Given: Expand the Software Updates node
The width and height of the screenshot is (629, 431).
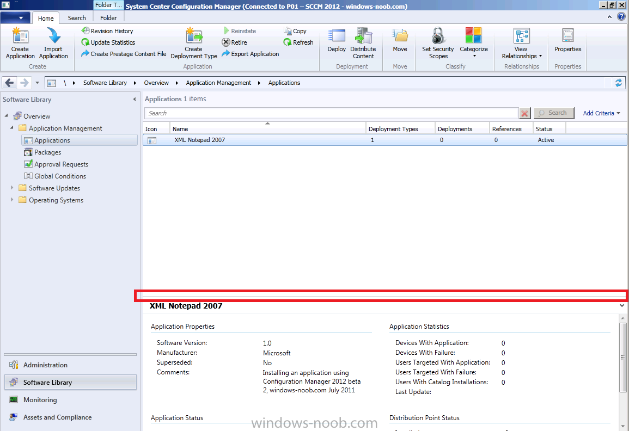Looking at the screenshot, I should (x=11, y=188).
